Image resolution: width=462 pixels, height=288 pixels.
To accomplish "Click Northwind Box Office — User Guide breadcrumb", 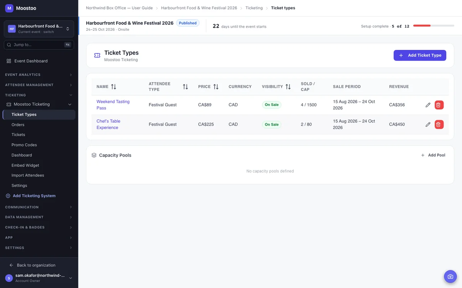I will (x=119, y=8).
